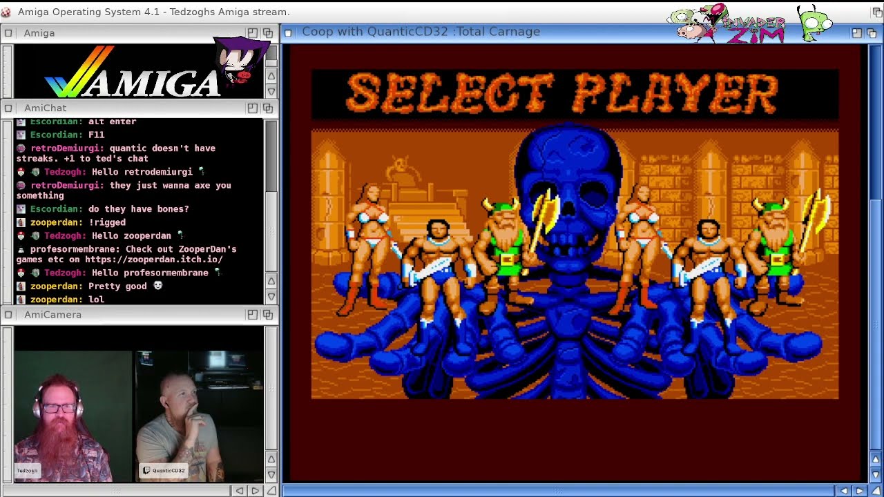Click the AmiCamera window resize gadget
The height and width of the screenshot is (497, 884).
(x=271, y=491)
